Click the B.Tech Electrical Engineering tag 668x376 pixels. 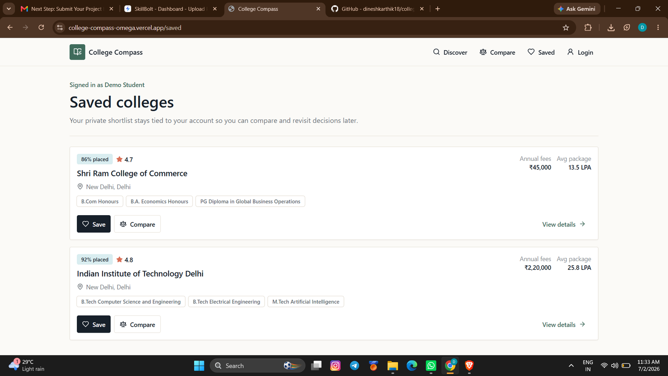point(226,302)
